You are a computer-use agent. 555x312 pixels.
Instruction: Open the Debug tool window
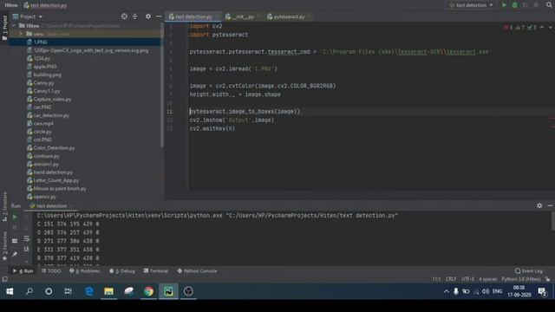point(122,271)
